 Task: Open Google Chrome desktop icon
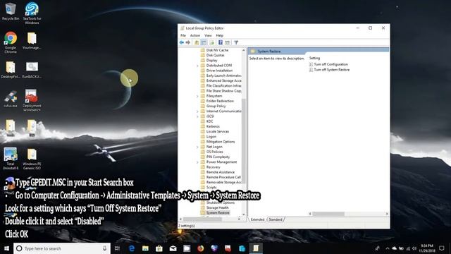coord(11,42)
